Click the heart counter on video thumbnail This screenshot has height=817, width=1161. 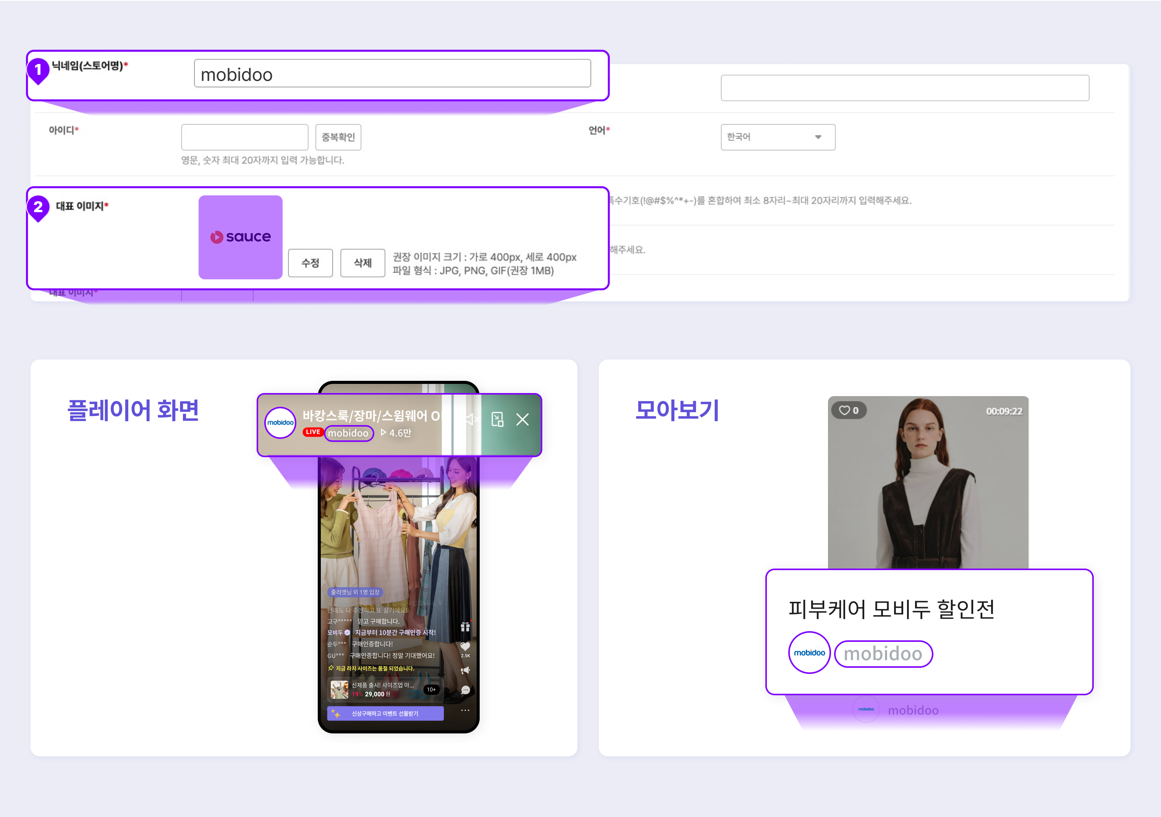point(849,410)
